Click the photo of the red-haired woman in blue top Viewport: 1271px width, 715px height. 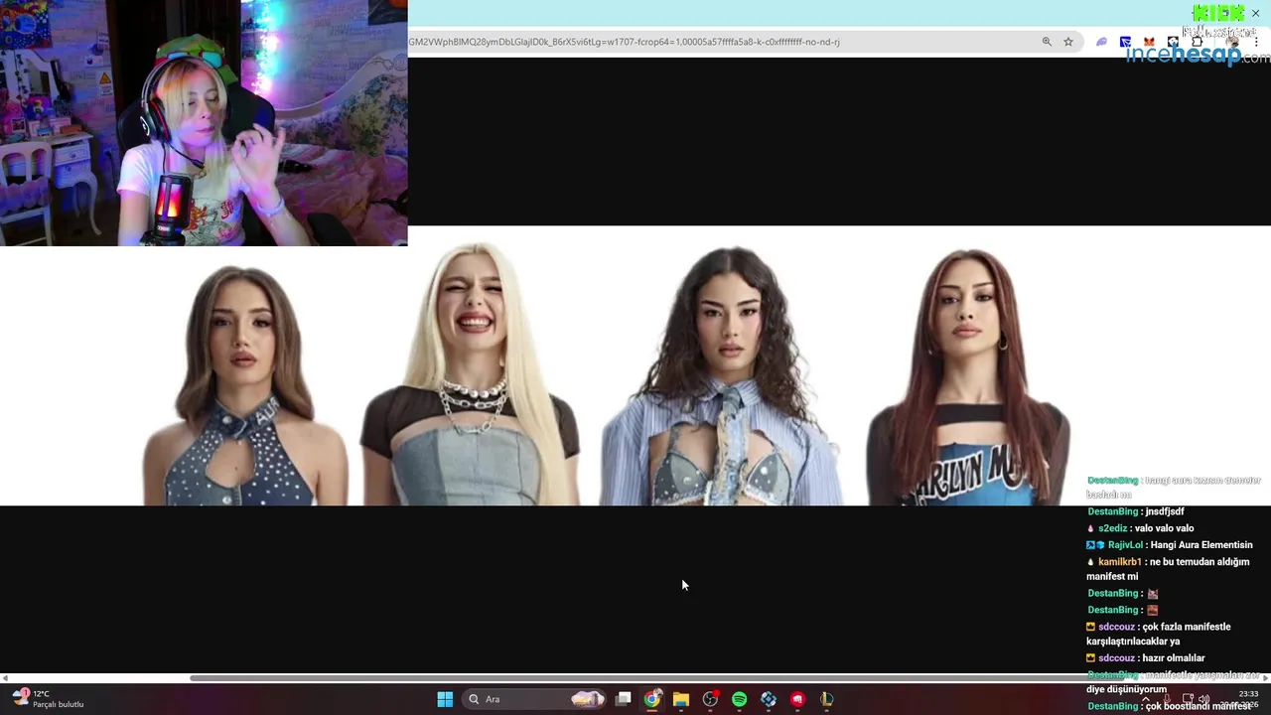tap(968, 377)
